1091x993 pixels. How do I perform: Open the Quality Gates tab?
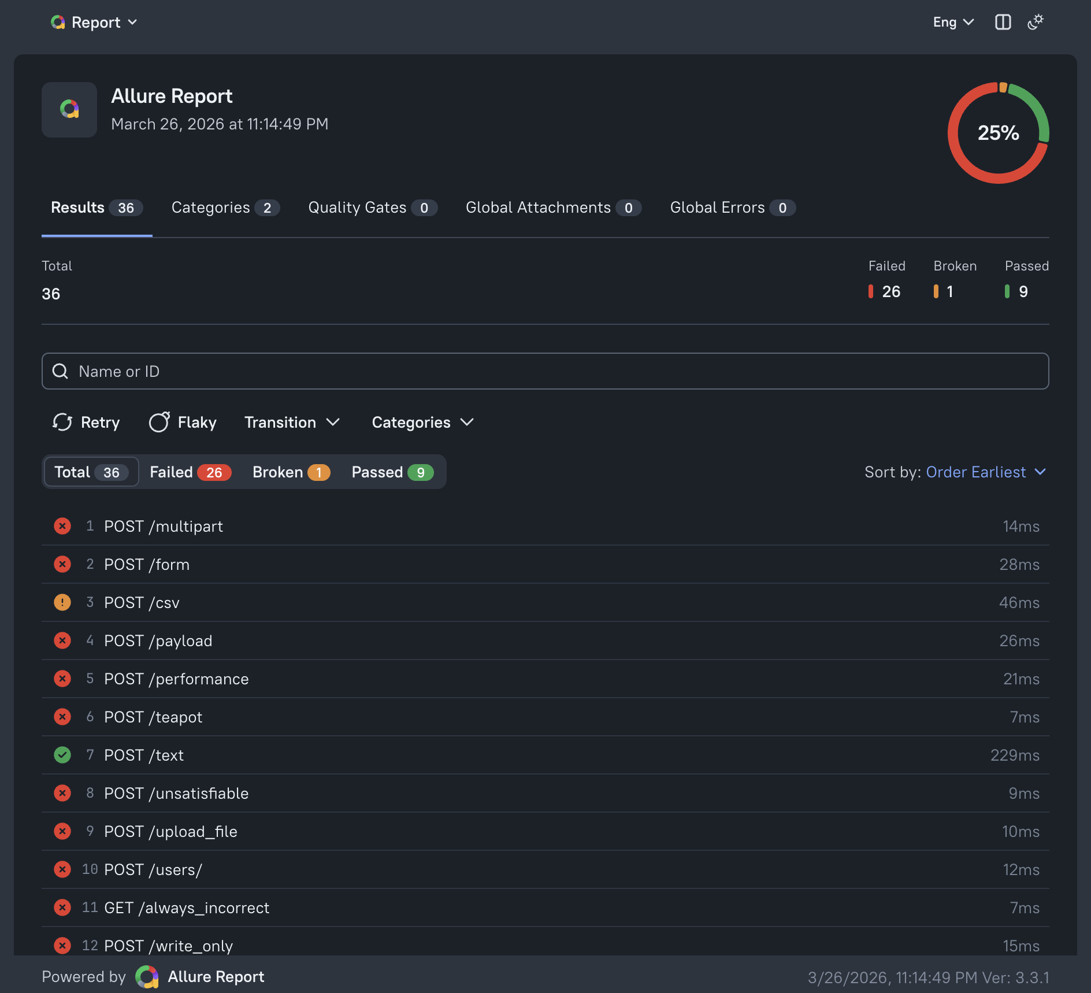373,208
